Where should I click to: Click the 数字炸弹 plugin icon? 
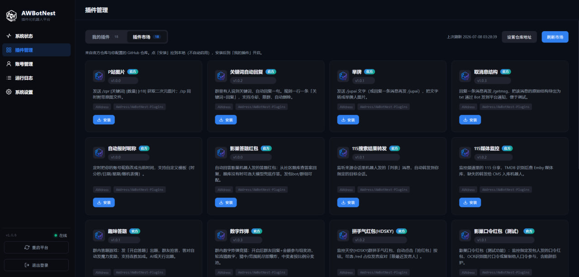(221, 235)
